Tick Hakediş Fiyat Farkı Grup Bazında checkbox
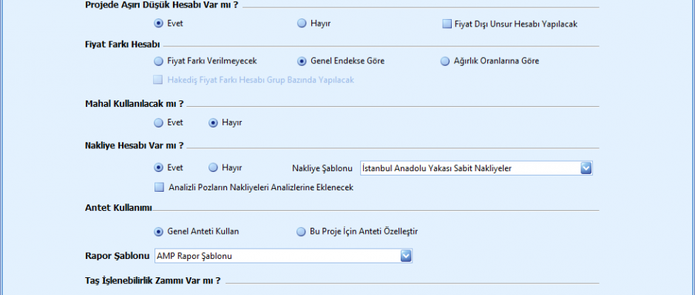The image size is (695, 295). (x=158, y=80)
